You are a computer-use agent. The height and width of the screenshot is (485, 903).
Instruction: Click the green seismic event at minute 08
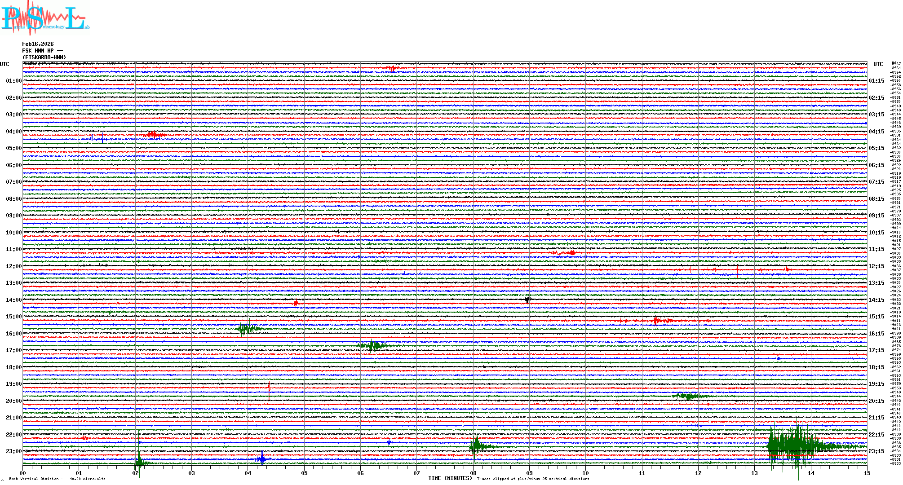click(476, 445)
